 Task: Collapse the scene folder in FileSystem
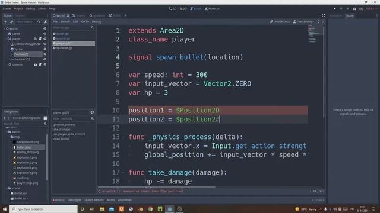coord(7,188)
